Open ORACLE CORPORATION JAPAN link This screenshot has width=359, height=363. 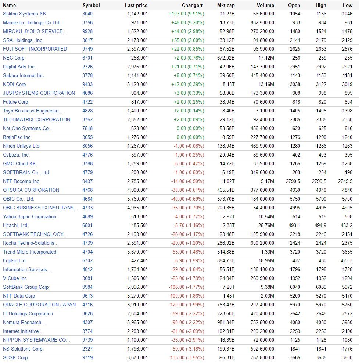[x=39, y=305]
